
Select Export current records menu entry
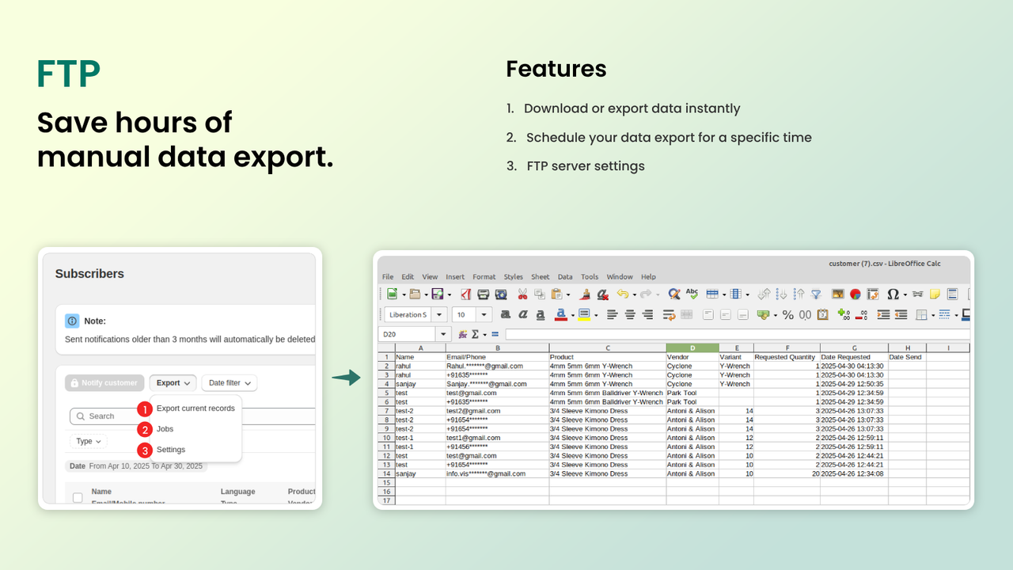pos(195,408)
